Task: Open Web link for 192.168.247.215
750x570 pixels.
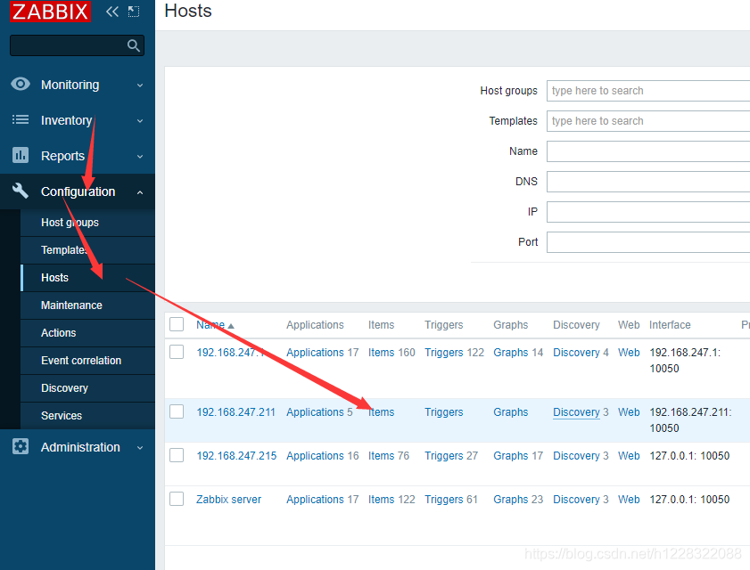Action: [x=629, y=456]
